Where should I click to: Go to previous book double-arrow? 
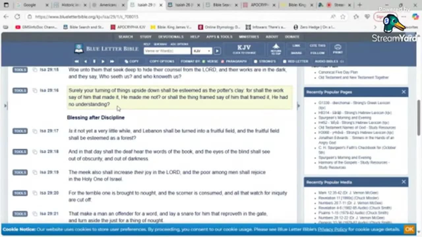76,62
